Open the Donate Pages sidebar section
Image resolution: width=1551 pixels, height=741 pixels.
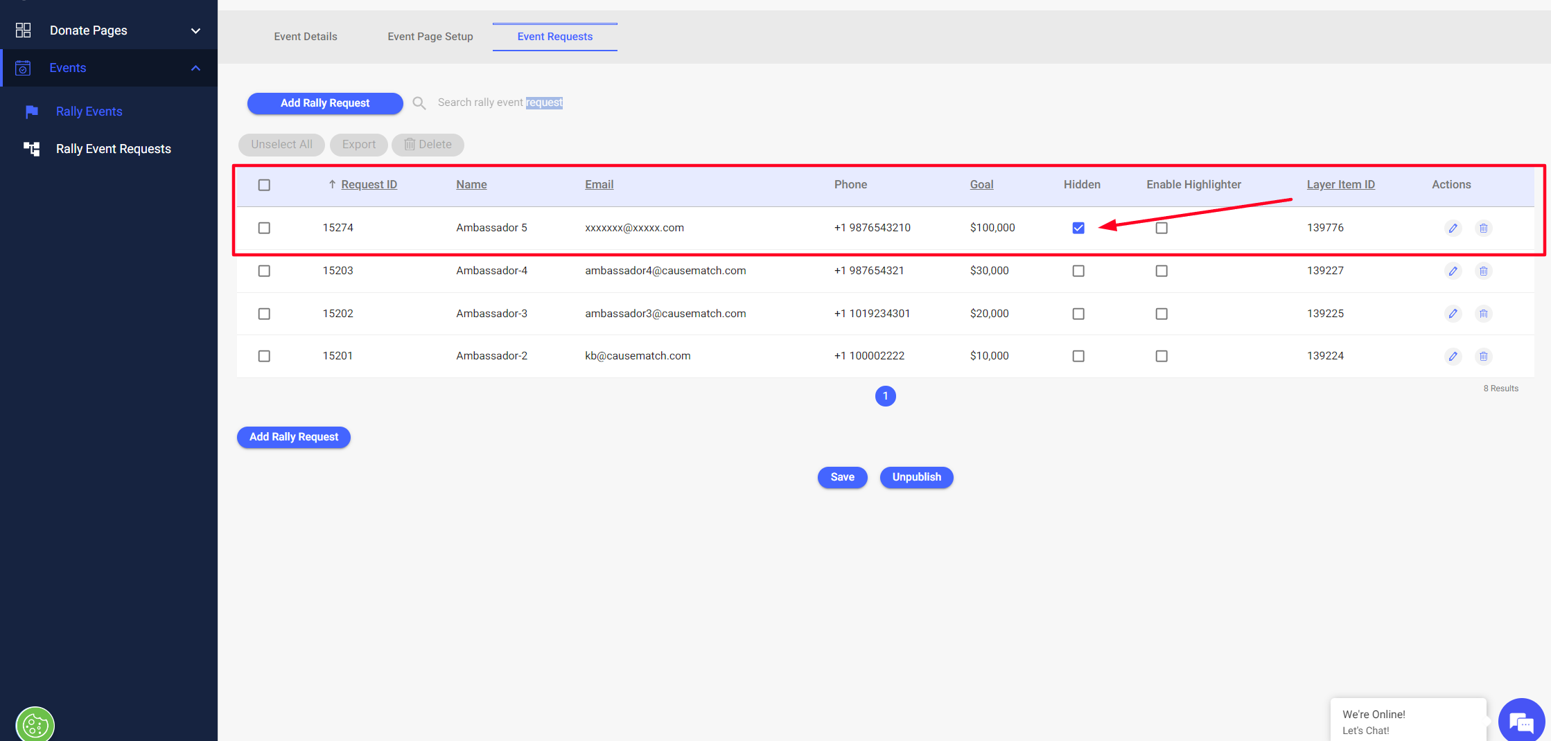(109, 30)
